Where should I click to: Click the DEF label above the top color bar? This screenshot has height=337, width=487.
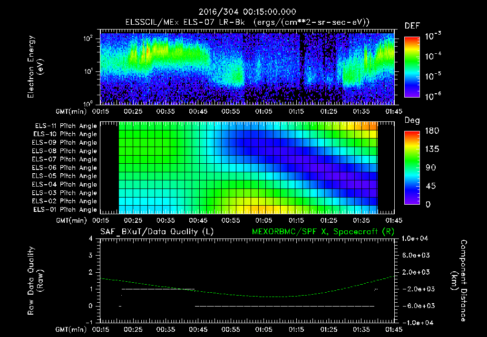point(412,26)
